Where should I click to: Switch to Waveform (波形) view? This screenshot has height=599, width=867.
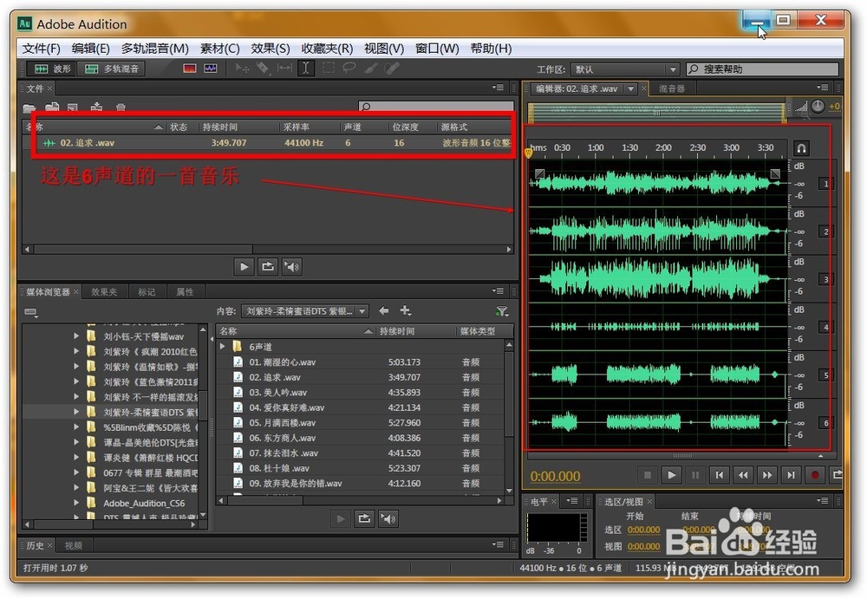[52, 69]
